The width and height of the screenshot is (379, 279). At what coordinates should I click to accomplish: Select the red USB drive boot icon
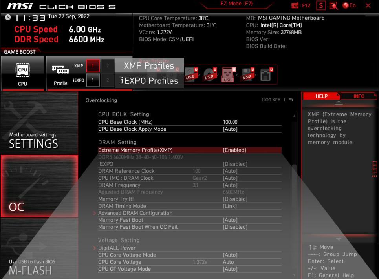click(227, 74)
